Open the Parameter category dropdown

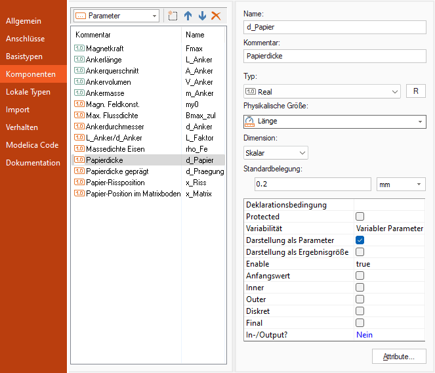point(117,16)
